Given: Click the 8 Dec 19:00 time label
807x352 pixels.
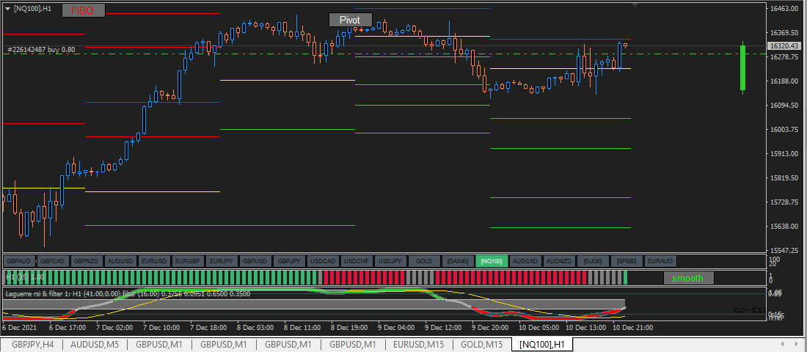Looking at the screenshot, I should click(348, 327).
